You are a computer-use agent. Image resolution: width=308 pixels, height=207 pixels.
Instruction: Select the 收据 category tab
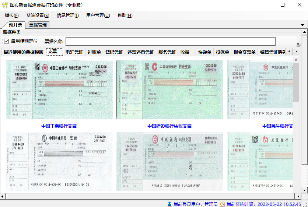(x=185, y=52)
